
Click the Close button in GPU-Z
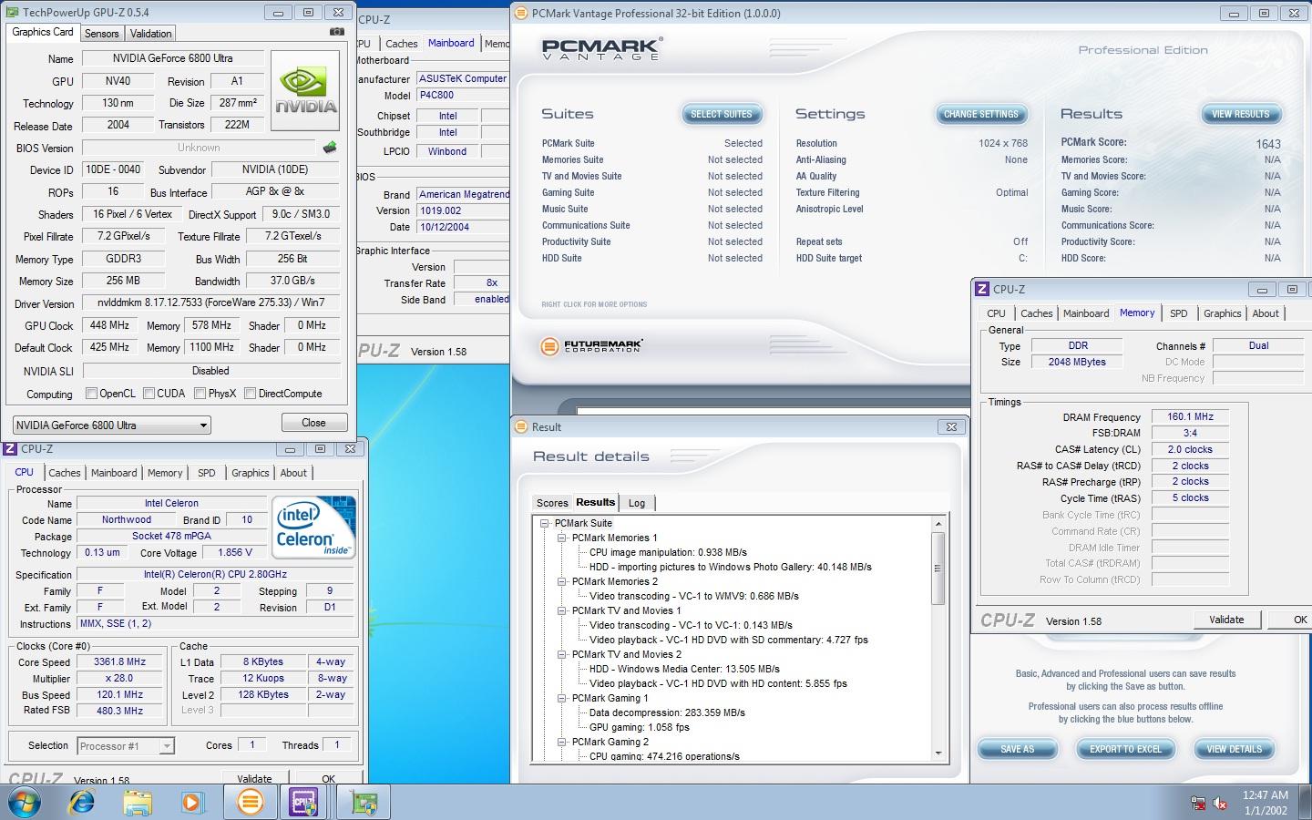click(313, 423)
